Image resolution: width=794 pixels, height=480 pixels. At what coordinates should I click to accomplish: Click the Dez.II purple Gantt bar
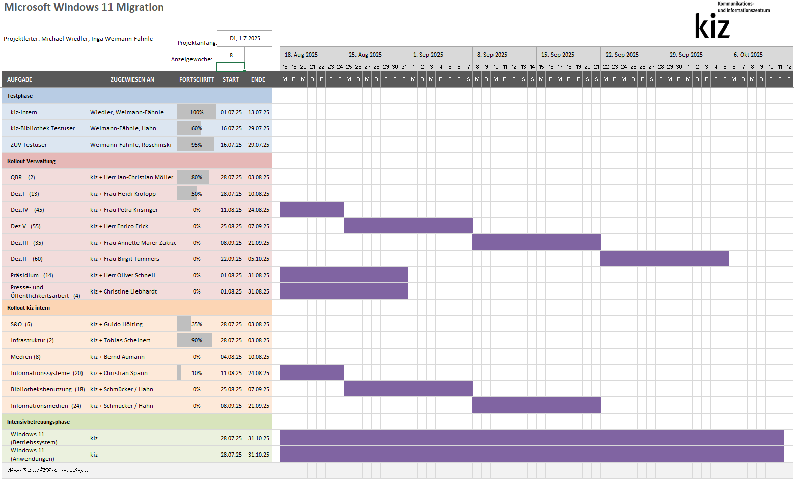click(665, 258)
